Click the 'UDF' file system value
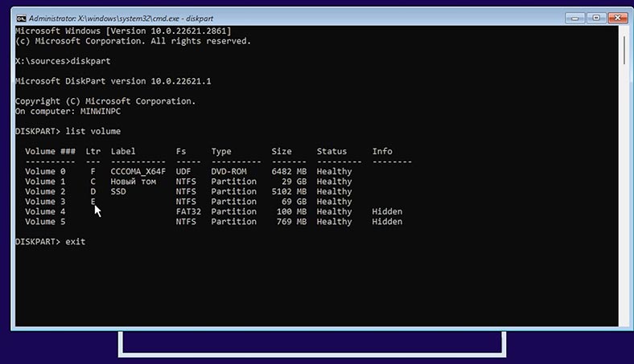Viewport: 634px width, 364px height. click(183, 171)
